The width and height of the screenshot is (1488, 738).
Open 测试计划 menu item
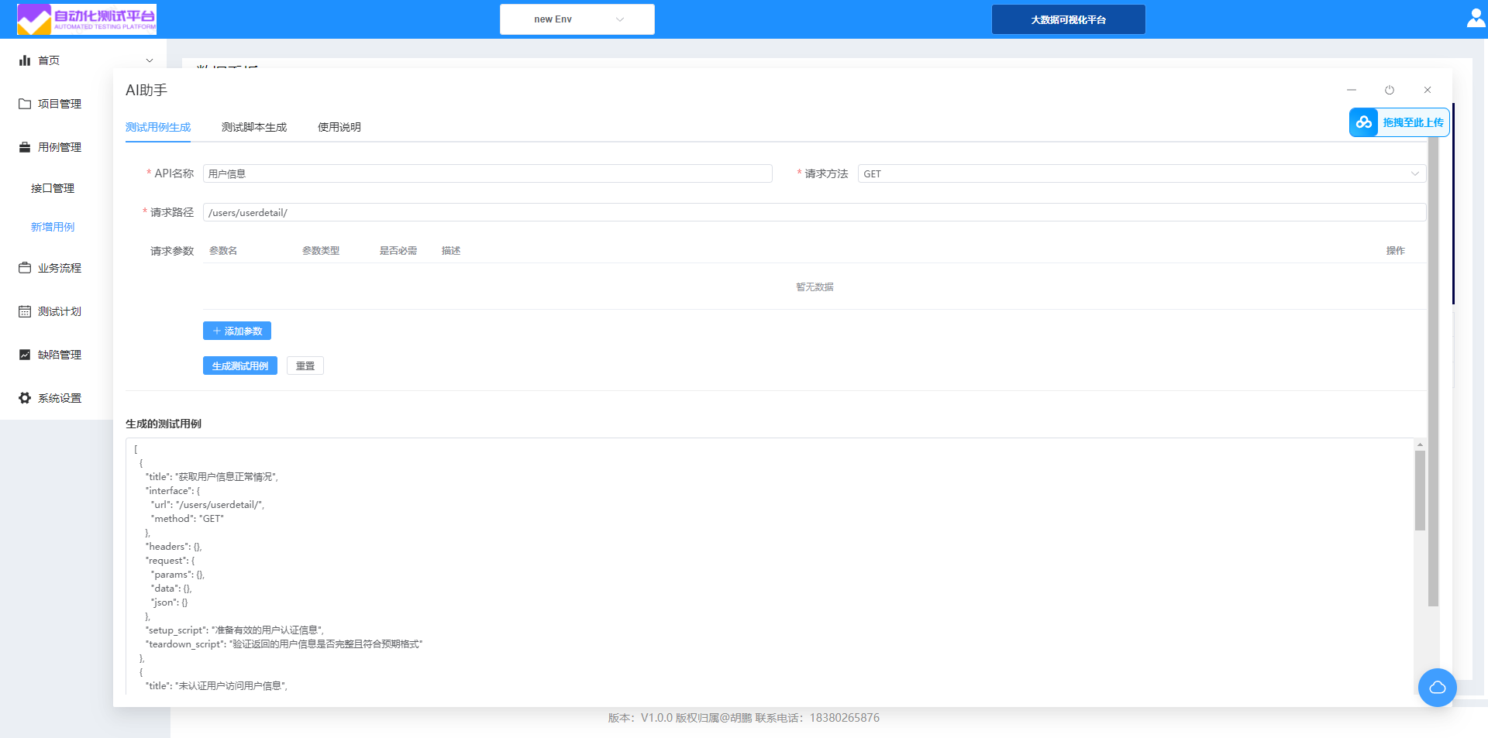click(x=60, y=311)
